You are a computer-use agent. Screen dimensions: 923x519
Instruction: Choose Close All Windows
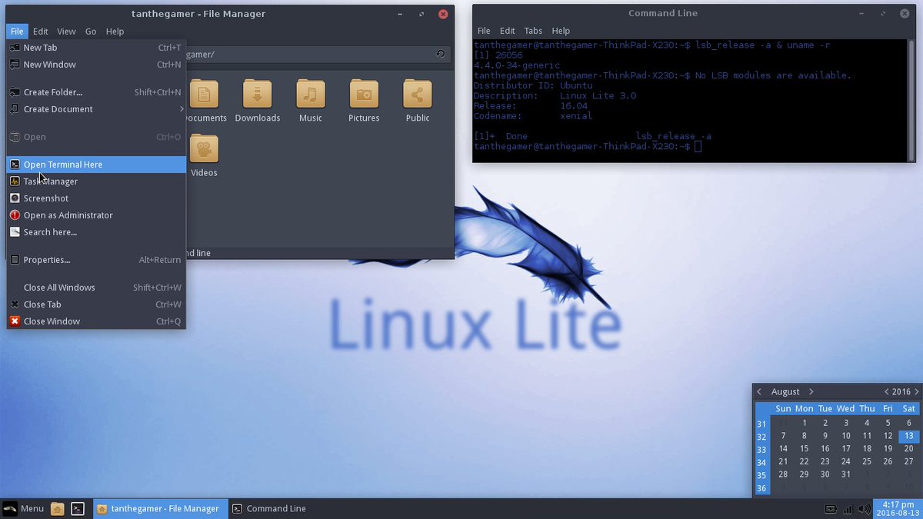click(x=96, y=288)
